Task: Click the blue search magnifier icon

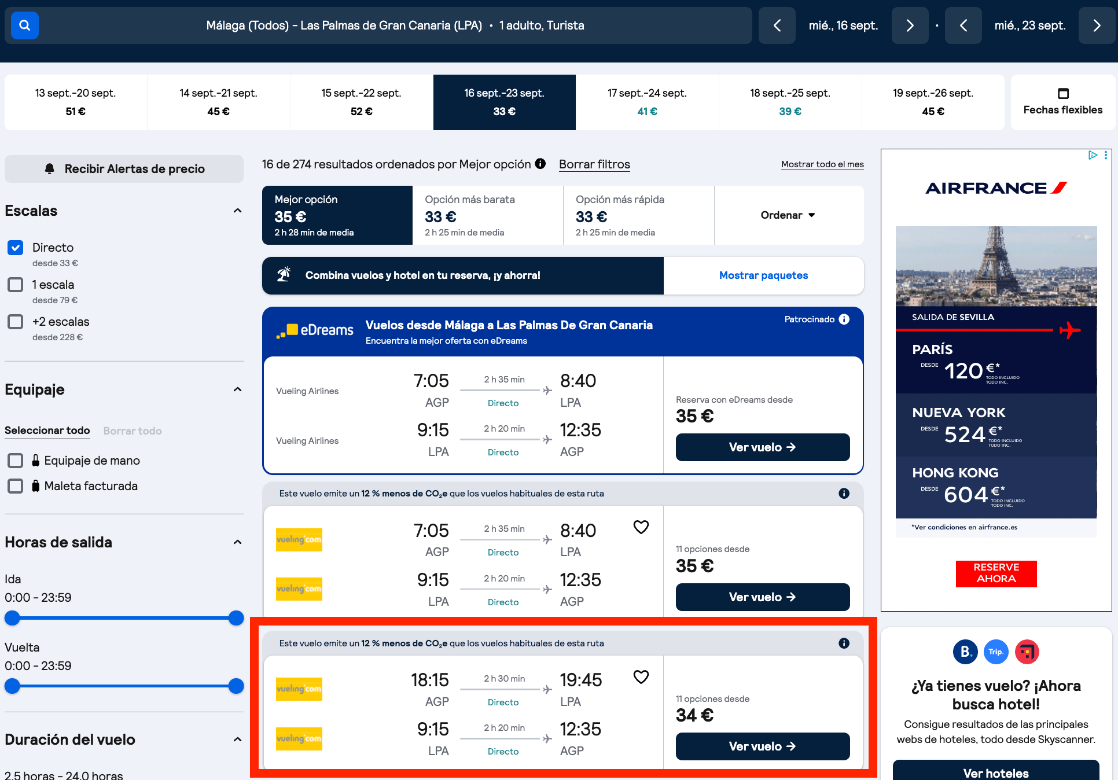Action: coord(24,25)
